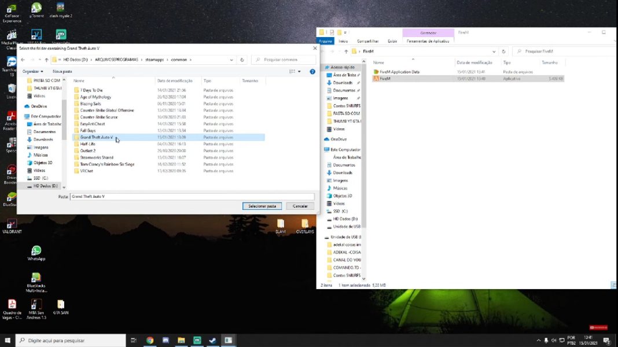Open the Arquivo tab in FiveM window
The width and height of the screenshot is (618, 347).
[326, 41]
